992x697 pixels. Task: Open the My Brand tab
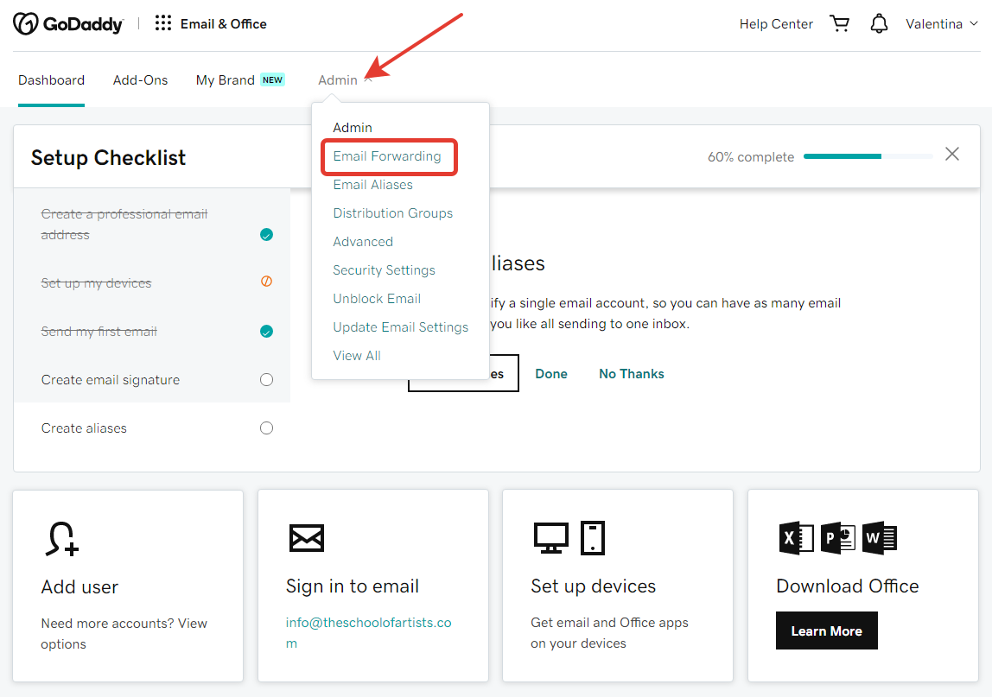pos(226,80)
